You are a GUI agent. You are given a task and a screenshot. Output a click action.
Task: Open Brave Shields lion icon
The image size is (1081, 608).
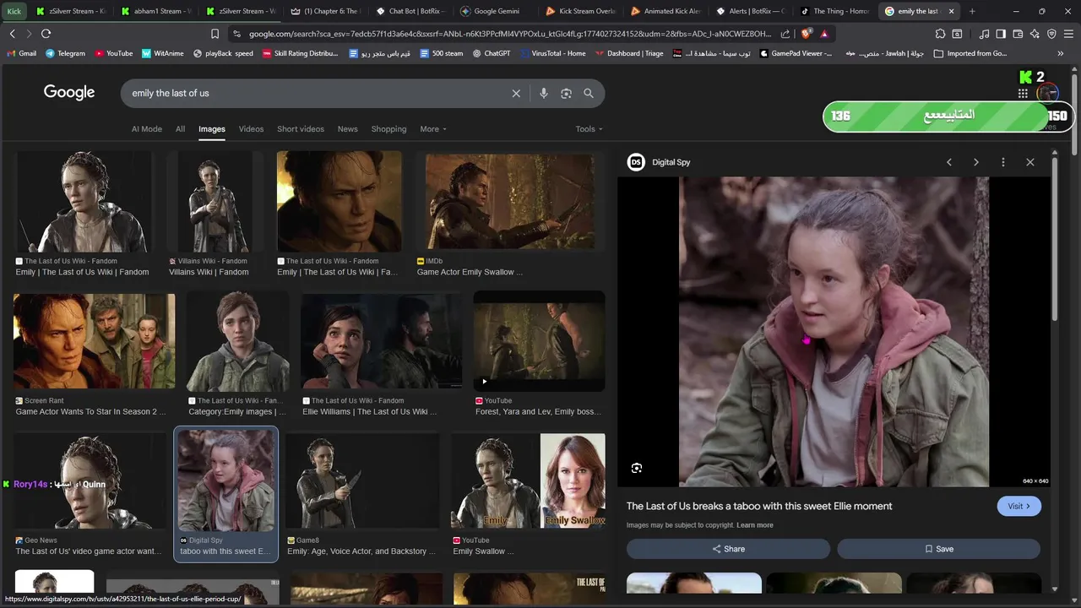point(807,34)
